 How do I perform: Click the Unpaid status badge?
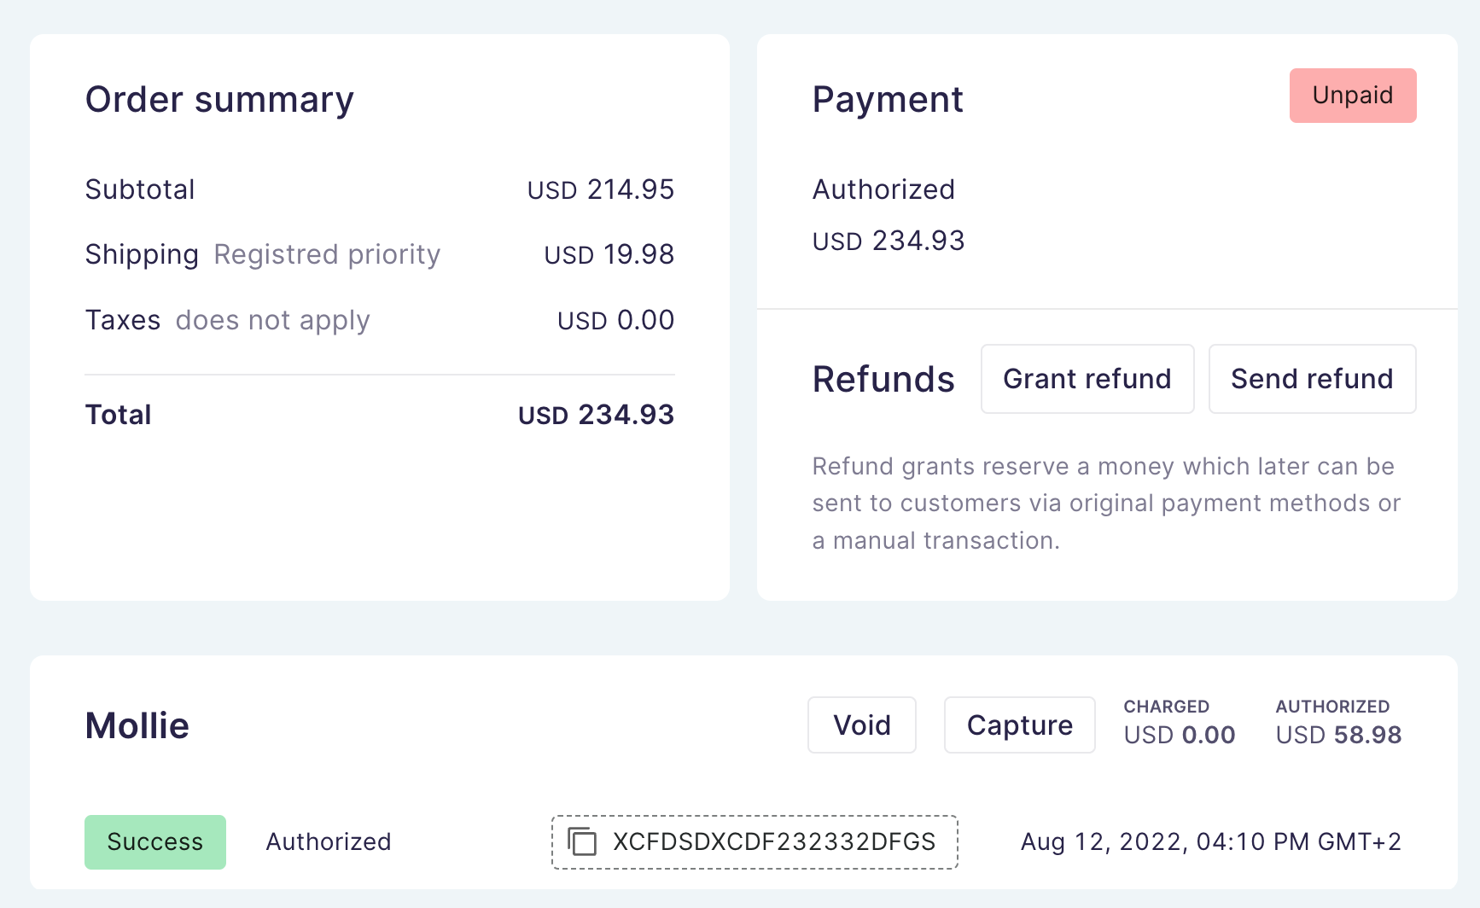pos(1352,96)
